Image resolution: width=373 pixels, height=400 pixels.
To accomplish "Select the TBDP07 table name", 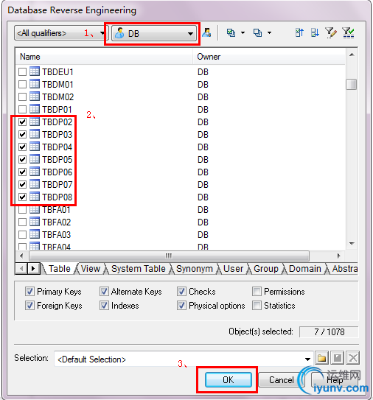I will [x=57, y=185].
